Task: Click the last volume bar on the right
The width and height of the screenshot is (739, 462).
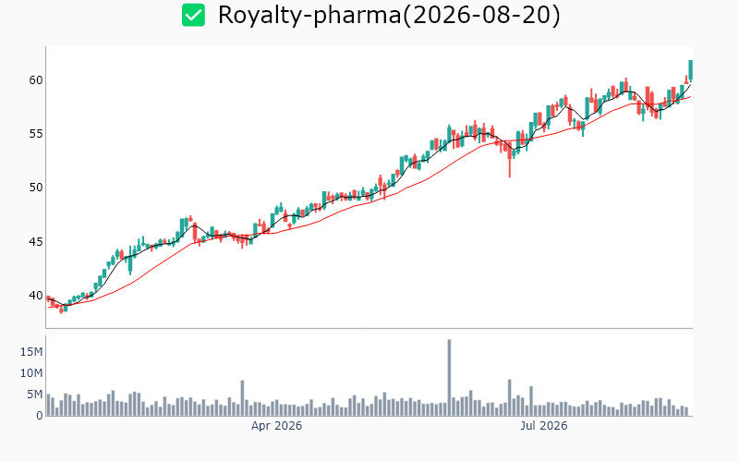Action: 686,411
